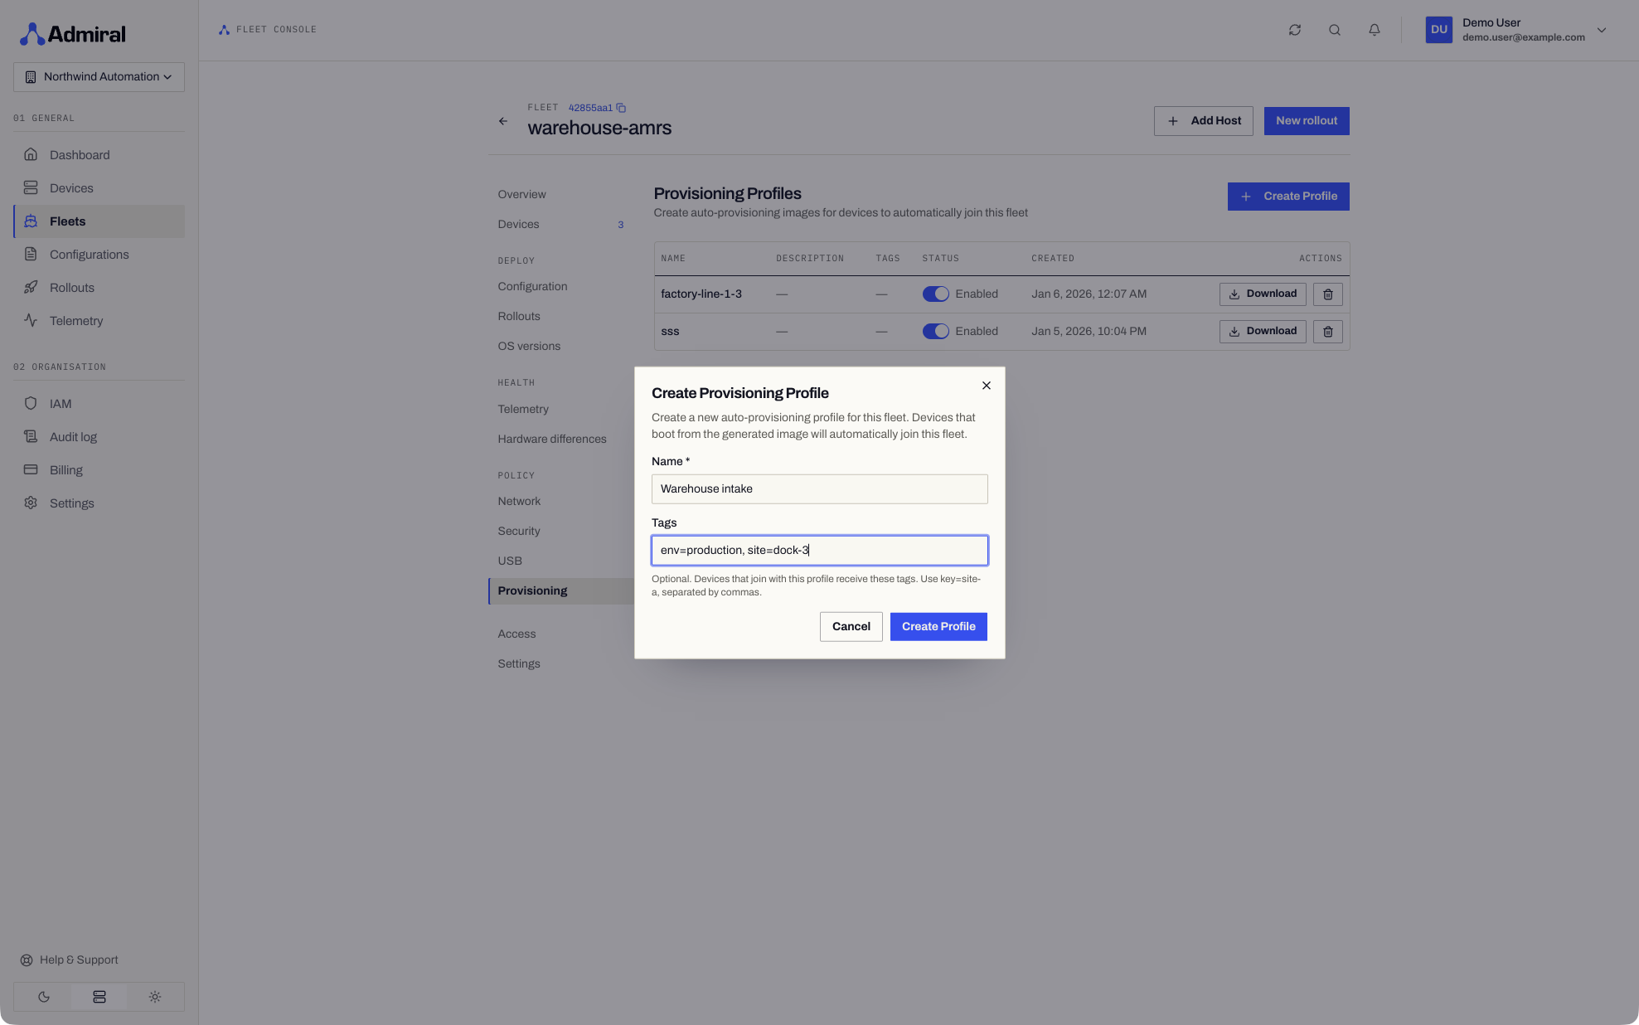Select Fleets in the sidebar
The image size is (1639, 1025).
pos(99,221)
